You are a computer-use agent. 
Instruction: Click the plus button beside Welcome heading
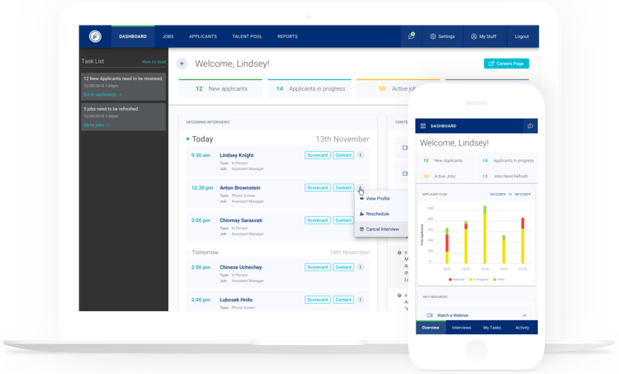click(x=182, y=64)
